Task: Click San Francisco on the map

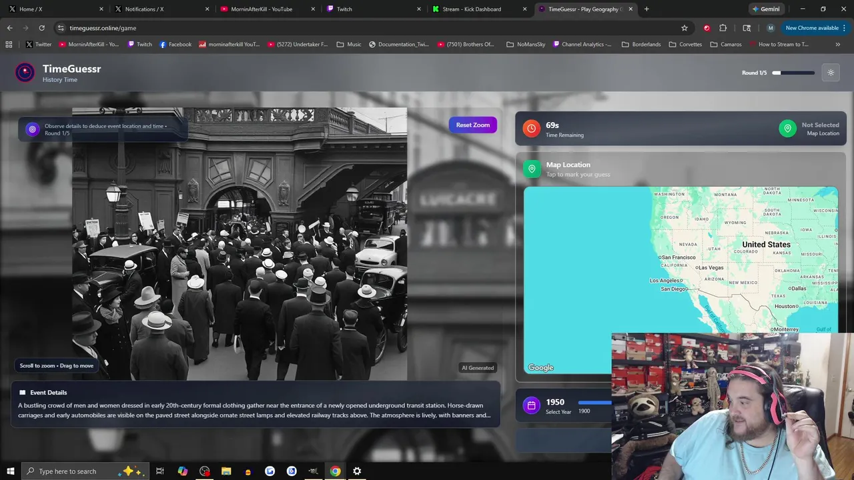Action: coord(677,257)
